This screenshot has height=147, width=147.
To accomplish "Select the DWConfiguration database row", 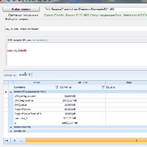I will click(x=80, y=96).
